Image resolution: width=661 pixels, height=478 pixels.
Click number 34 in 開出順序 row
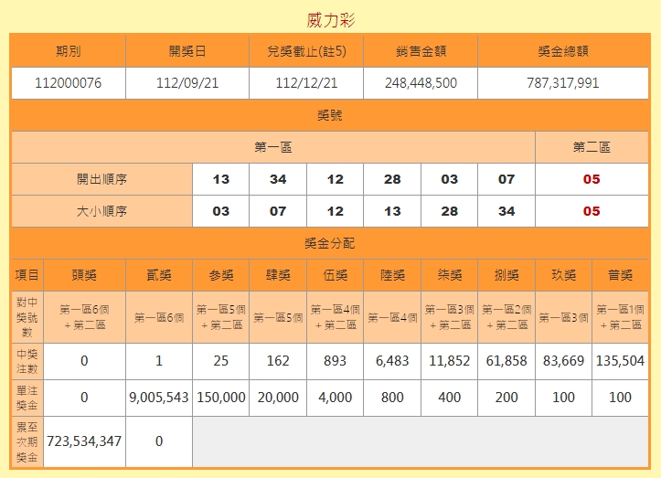278,179
